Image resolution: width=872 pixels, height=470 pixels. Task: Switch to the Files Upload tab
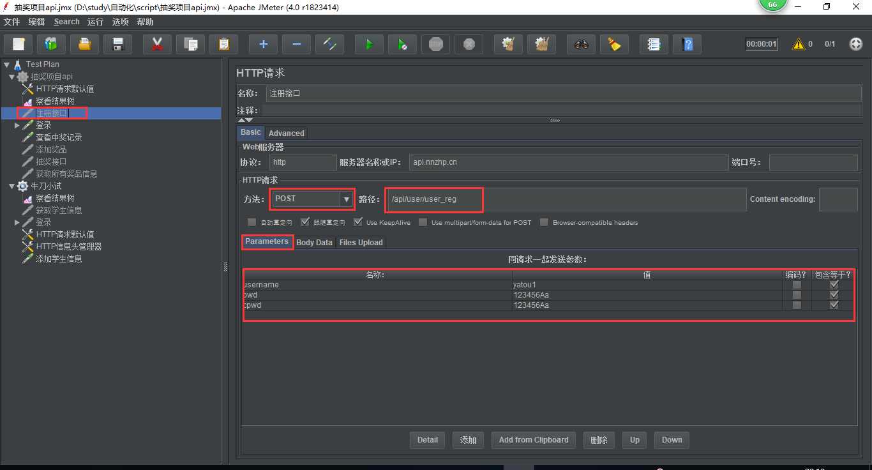(x=361, y=243)
